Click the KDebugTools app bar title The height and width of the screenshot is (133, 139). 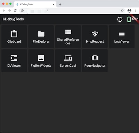(13, 19)
